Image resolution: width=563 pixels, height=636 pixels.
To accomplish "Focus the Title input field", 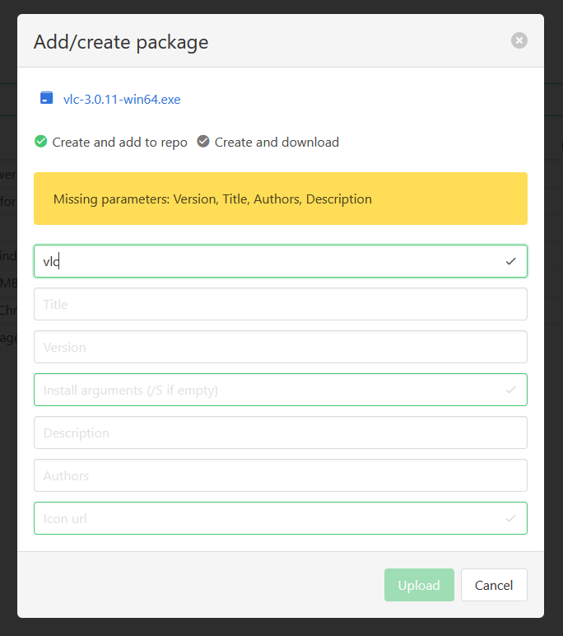I will pyautogui.click(x=280, y=304).
